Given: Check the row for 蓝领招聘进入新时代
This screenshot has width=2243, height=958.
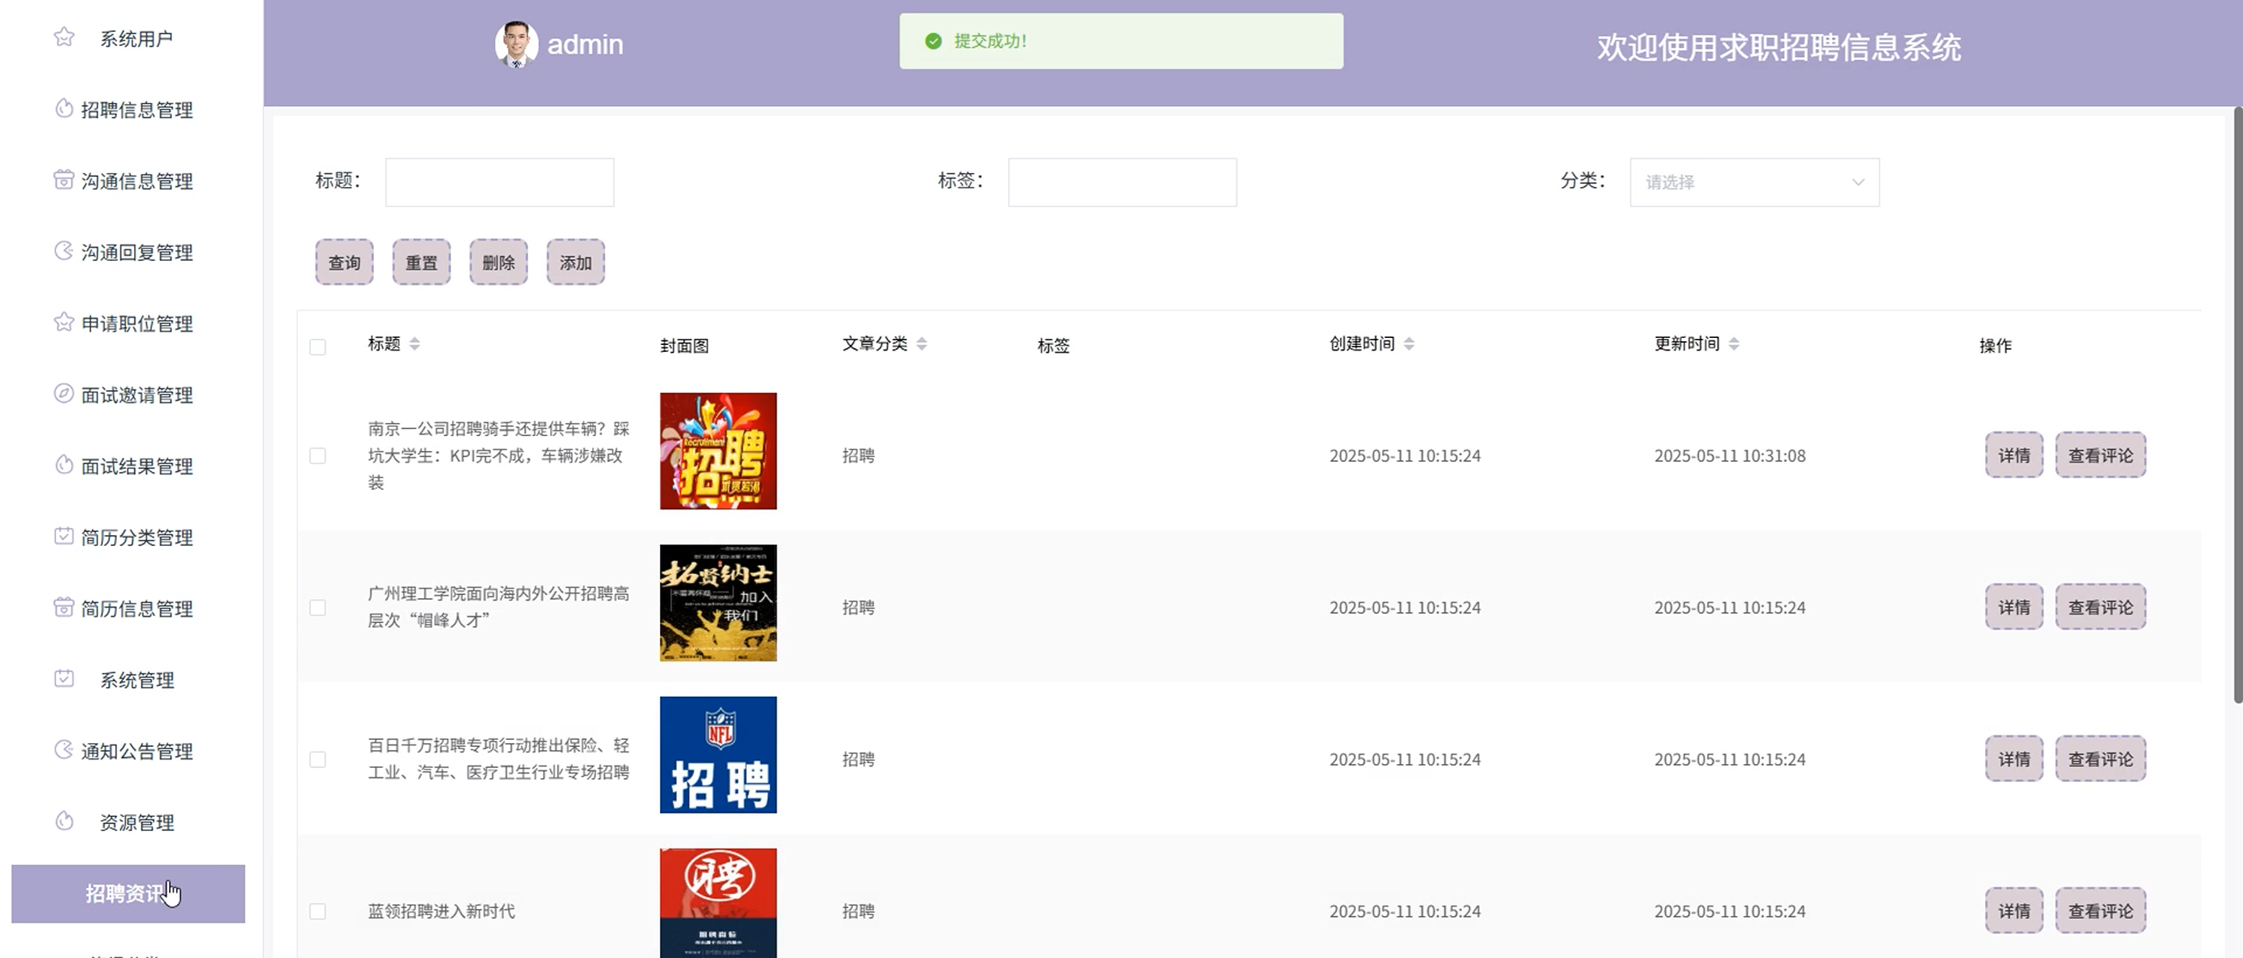Looking at the screenshot, I should [318, 911].
